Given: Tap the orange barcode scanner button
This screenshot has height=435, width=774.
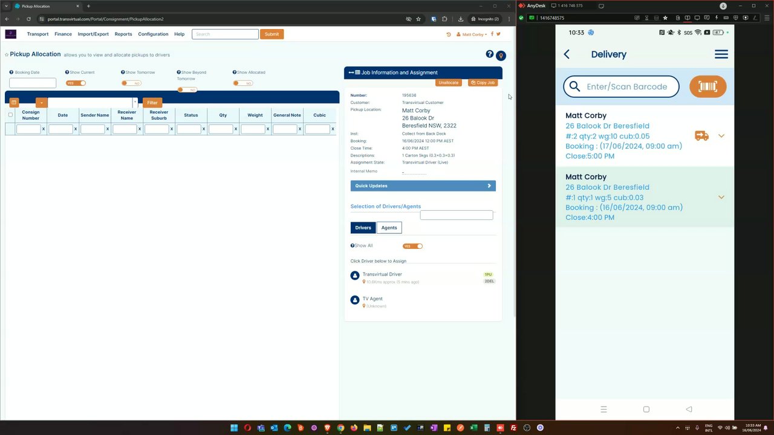Looking at the screenshot, I should click(707, 86).
